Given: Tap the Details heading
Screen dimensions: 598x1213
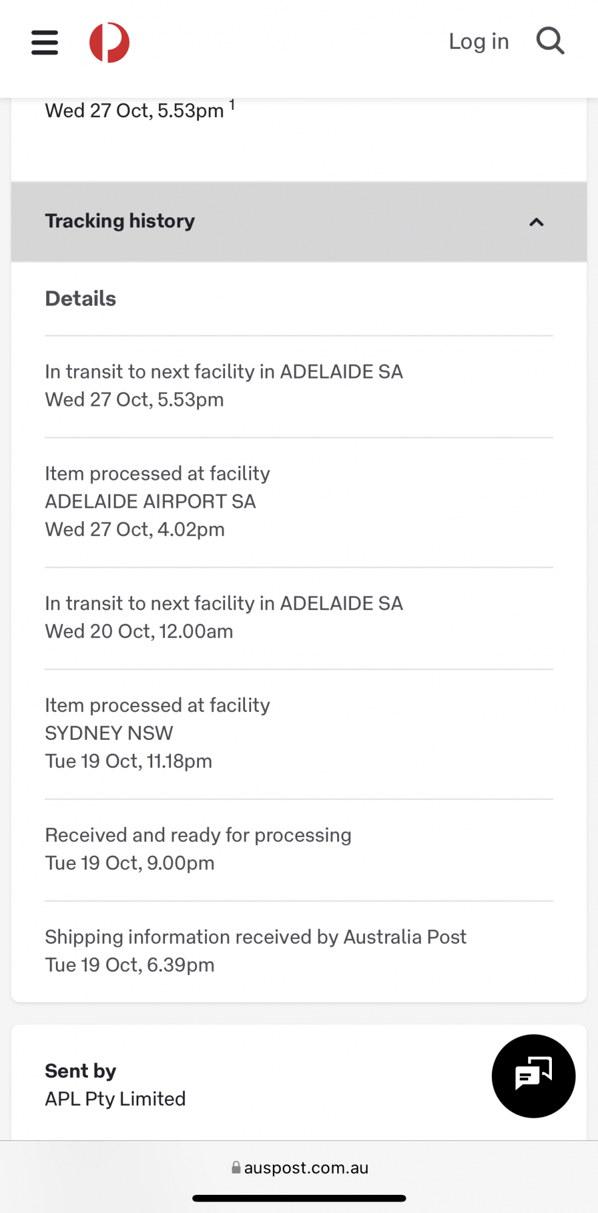Looking at the screenshot, I should pos(81,298).
